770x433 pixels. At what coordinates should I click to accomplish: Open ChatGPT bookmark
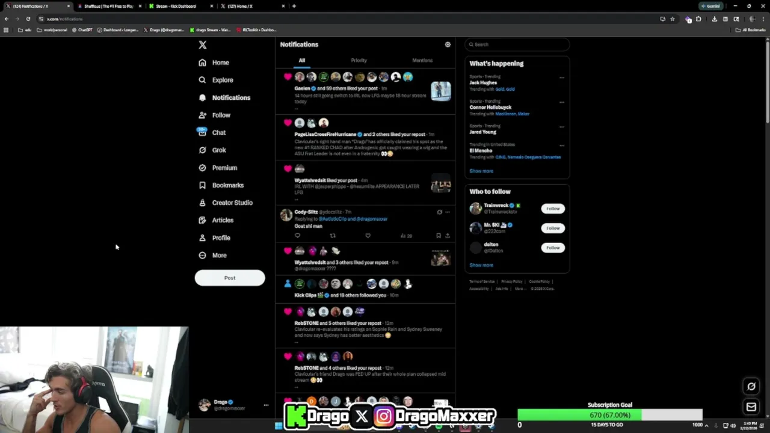click(x=82, y=30)
